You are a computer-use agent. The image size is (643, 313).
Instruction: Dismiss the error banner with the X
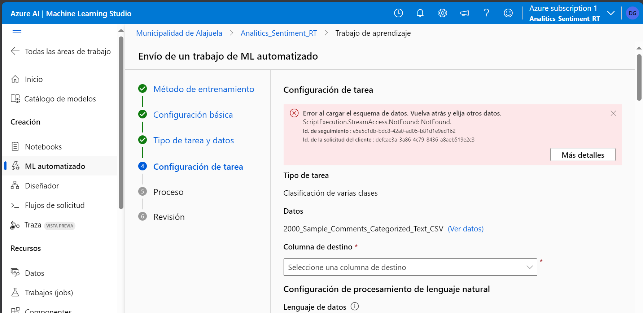click(613, 113)
